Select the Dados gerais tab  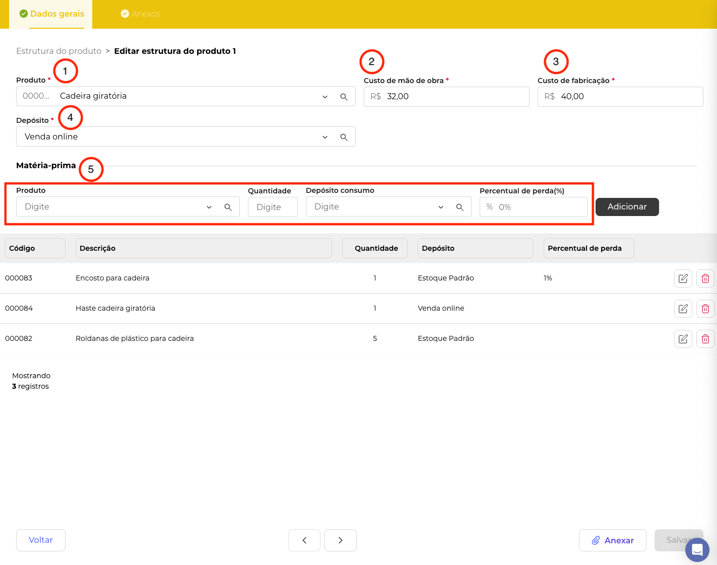[51, 14]
